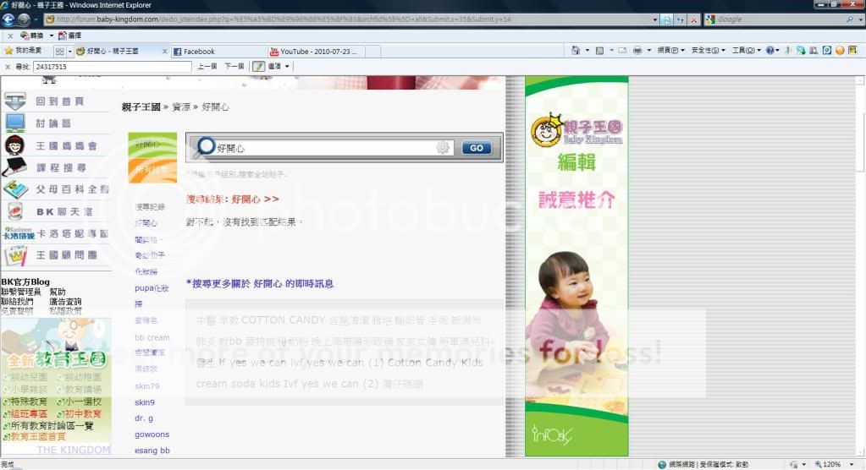Viewport: 866px width, 470px height.
Task: Click the RSS feeds toolbar icon
Action: pos(599,51)
